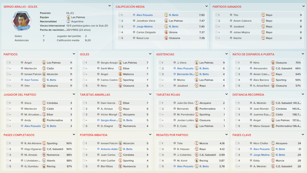Click info icon beside Carlos Delgado

pyautogui.click(x=134, y=32)
